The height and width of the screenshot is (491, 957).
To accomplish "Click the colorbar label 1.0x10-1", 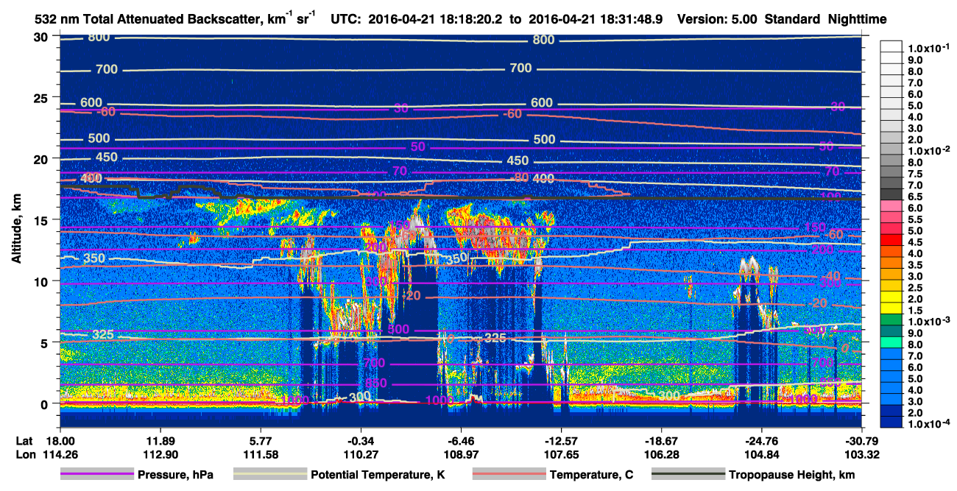I will [930, 48].
